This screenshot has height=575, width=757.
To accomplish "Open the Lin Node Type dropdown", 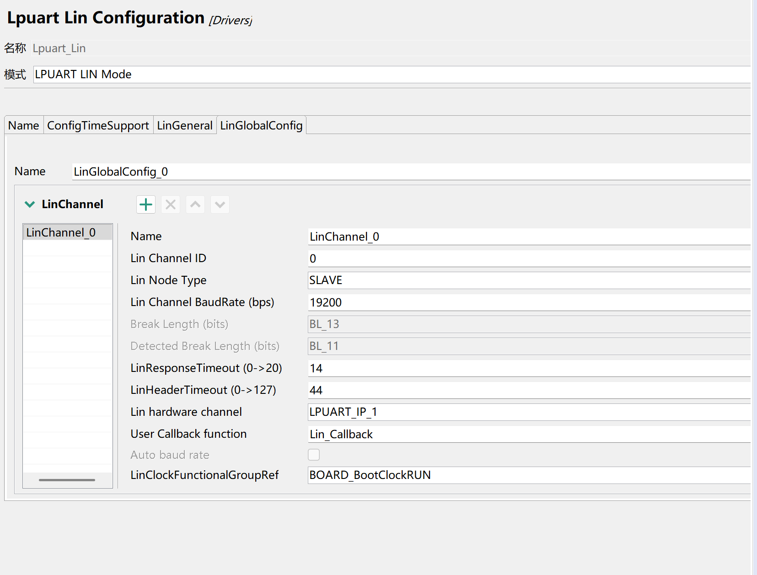I will tap(529, 280).
